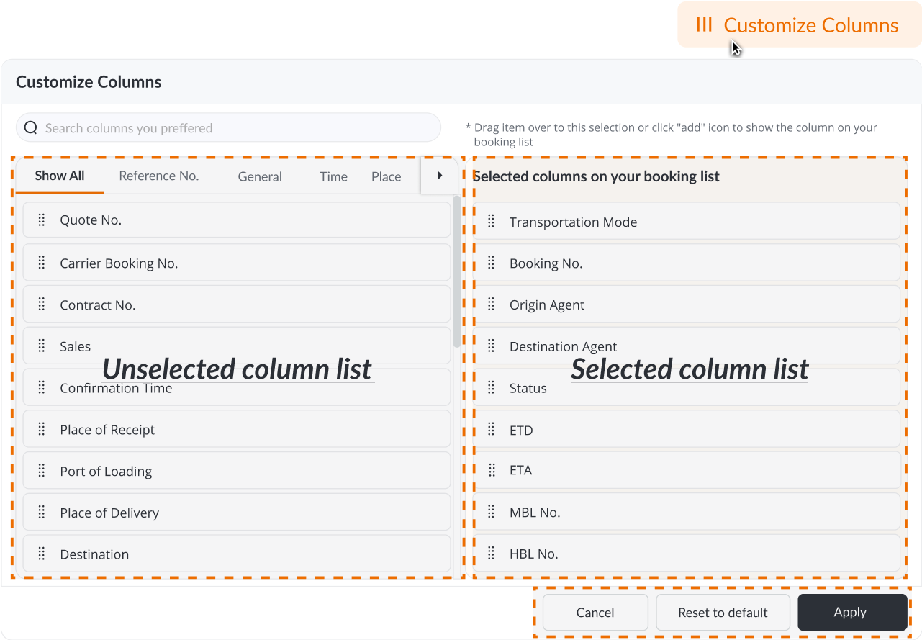Click the unselected list vertical scrollbar

457,274
